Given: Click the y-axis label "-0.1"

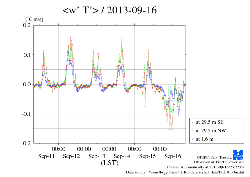Looking at the screenshot, I should click(26, 114).
